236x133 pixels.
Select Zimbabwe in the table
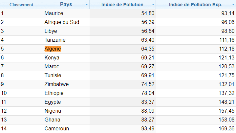point(56,84)
